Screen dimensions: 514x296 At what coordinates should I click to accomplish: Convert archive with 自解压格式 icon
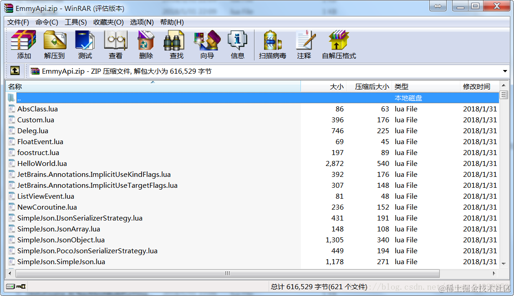[x=338, y=44]
